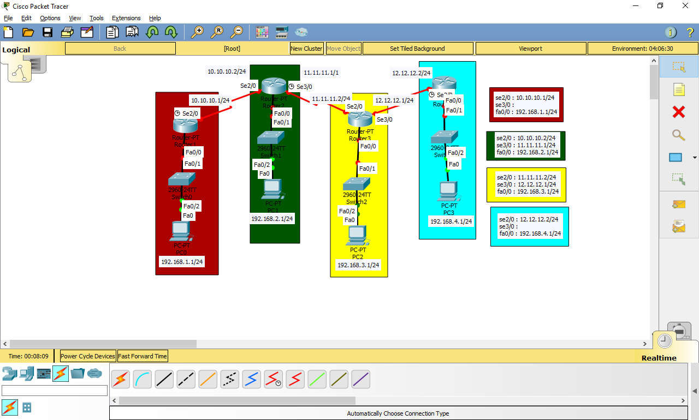Reset the zoom level
Image resolution: width=699 pixels, height=420 pixels.
[x=217, y=32]
